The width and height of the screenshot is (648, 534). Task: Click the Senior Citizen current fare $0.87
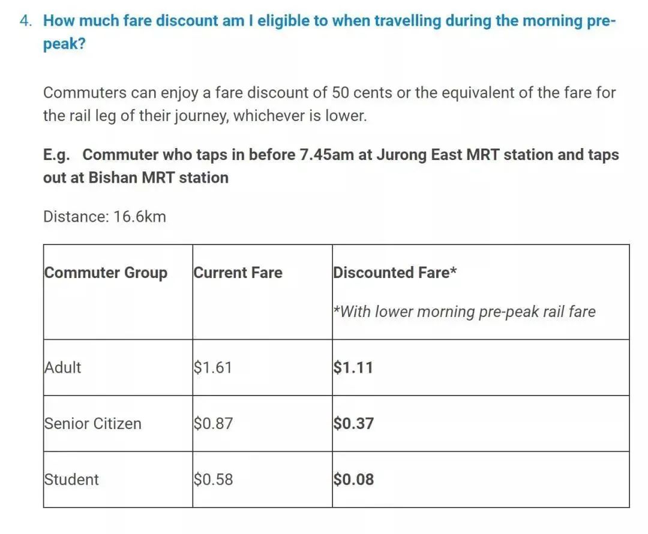click(x=213, y=424)
